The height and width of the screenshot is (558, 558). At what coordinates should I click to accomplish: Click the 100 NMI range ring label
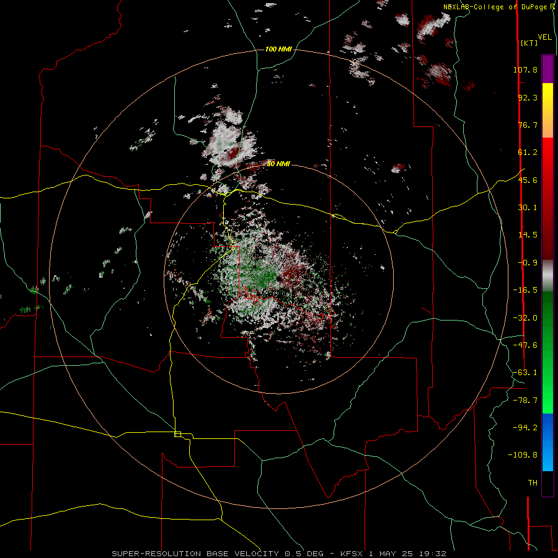coord(278,49)
